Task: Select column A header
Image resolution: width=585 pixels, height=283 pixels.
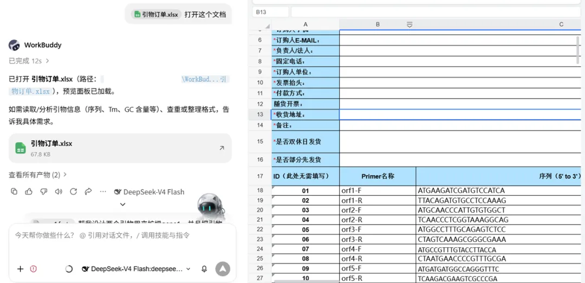Action: (305, 24)
